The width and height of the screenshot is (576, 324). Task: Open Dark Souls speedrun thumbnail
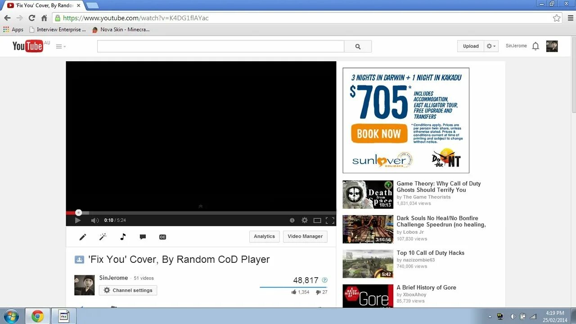coord(368,229)
